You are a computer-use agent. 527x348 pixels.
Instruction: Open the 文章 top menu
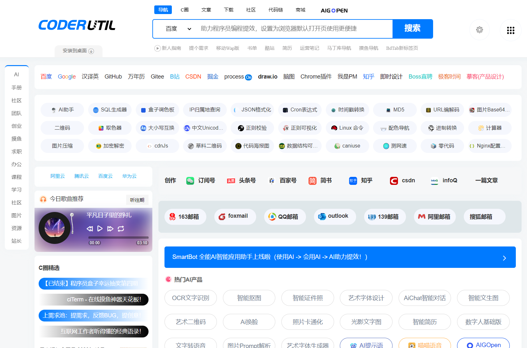click(x=206, y=10)
